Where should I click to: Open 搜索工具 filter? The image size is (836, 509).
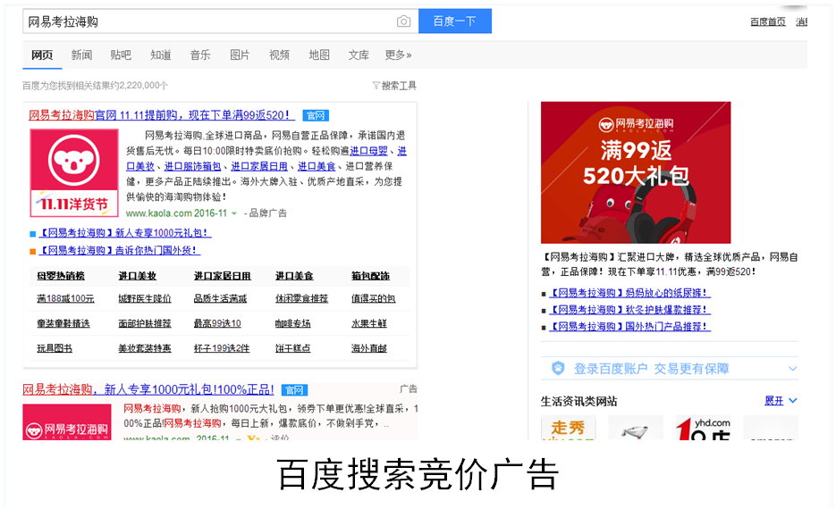point(394,86)
